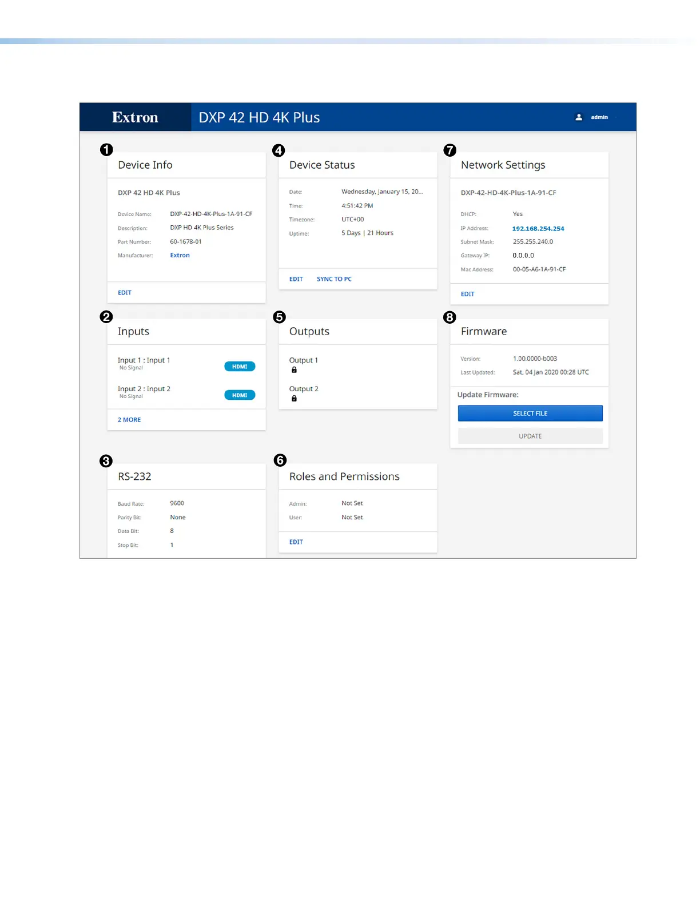Open the 192.168.254.254 IP address link
The width and height of the screenshot is (700, 906).
tap(538, 229)
